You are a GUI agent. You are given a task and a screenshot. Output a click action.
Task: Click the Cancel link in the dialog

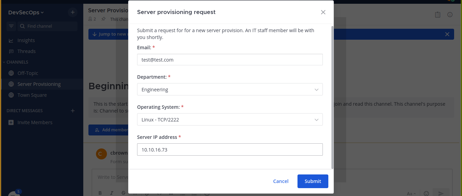(x=281, y=181)
